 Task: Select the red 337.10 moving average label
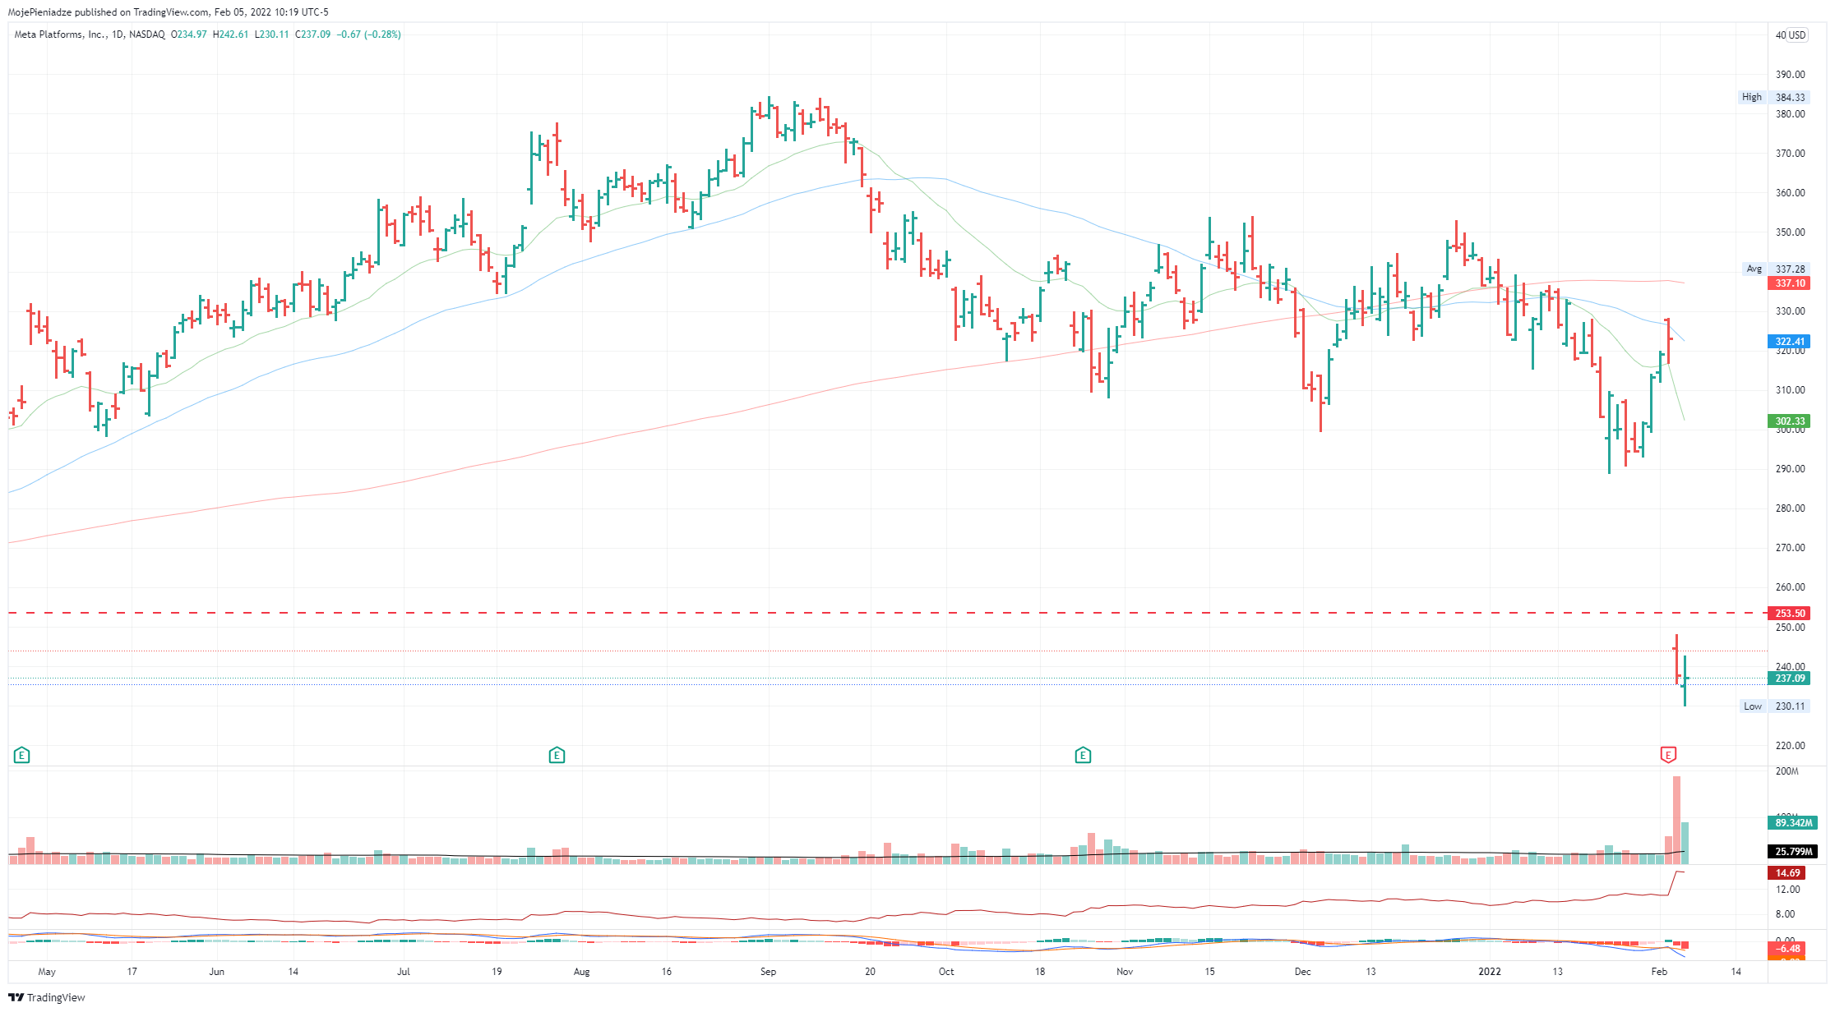tap(1789, 283)
